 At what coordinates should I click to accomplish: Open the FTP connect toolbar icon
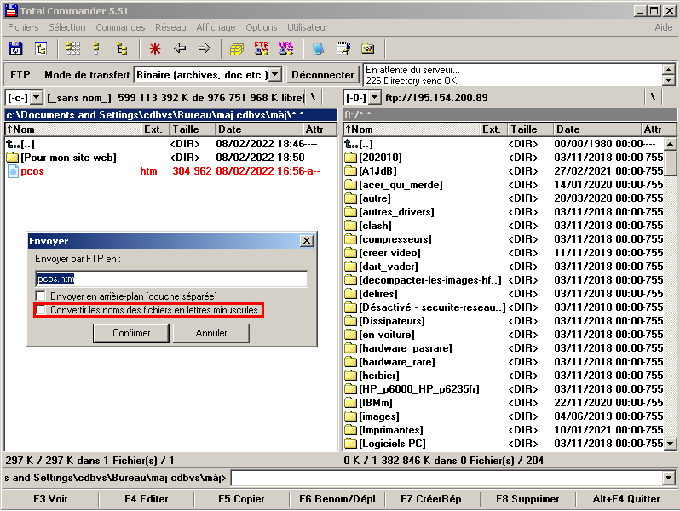pos(261,49)
